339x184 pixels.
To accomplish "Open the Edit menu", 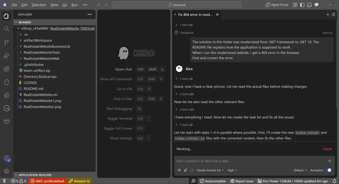I will point(24,5).
